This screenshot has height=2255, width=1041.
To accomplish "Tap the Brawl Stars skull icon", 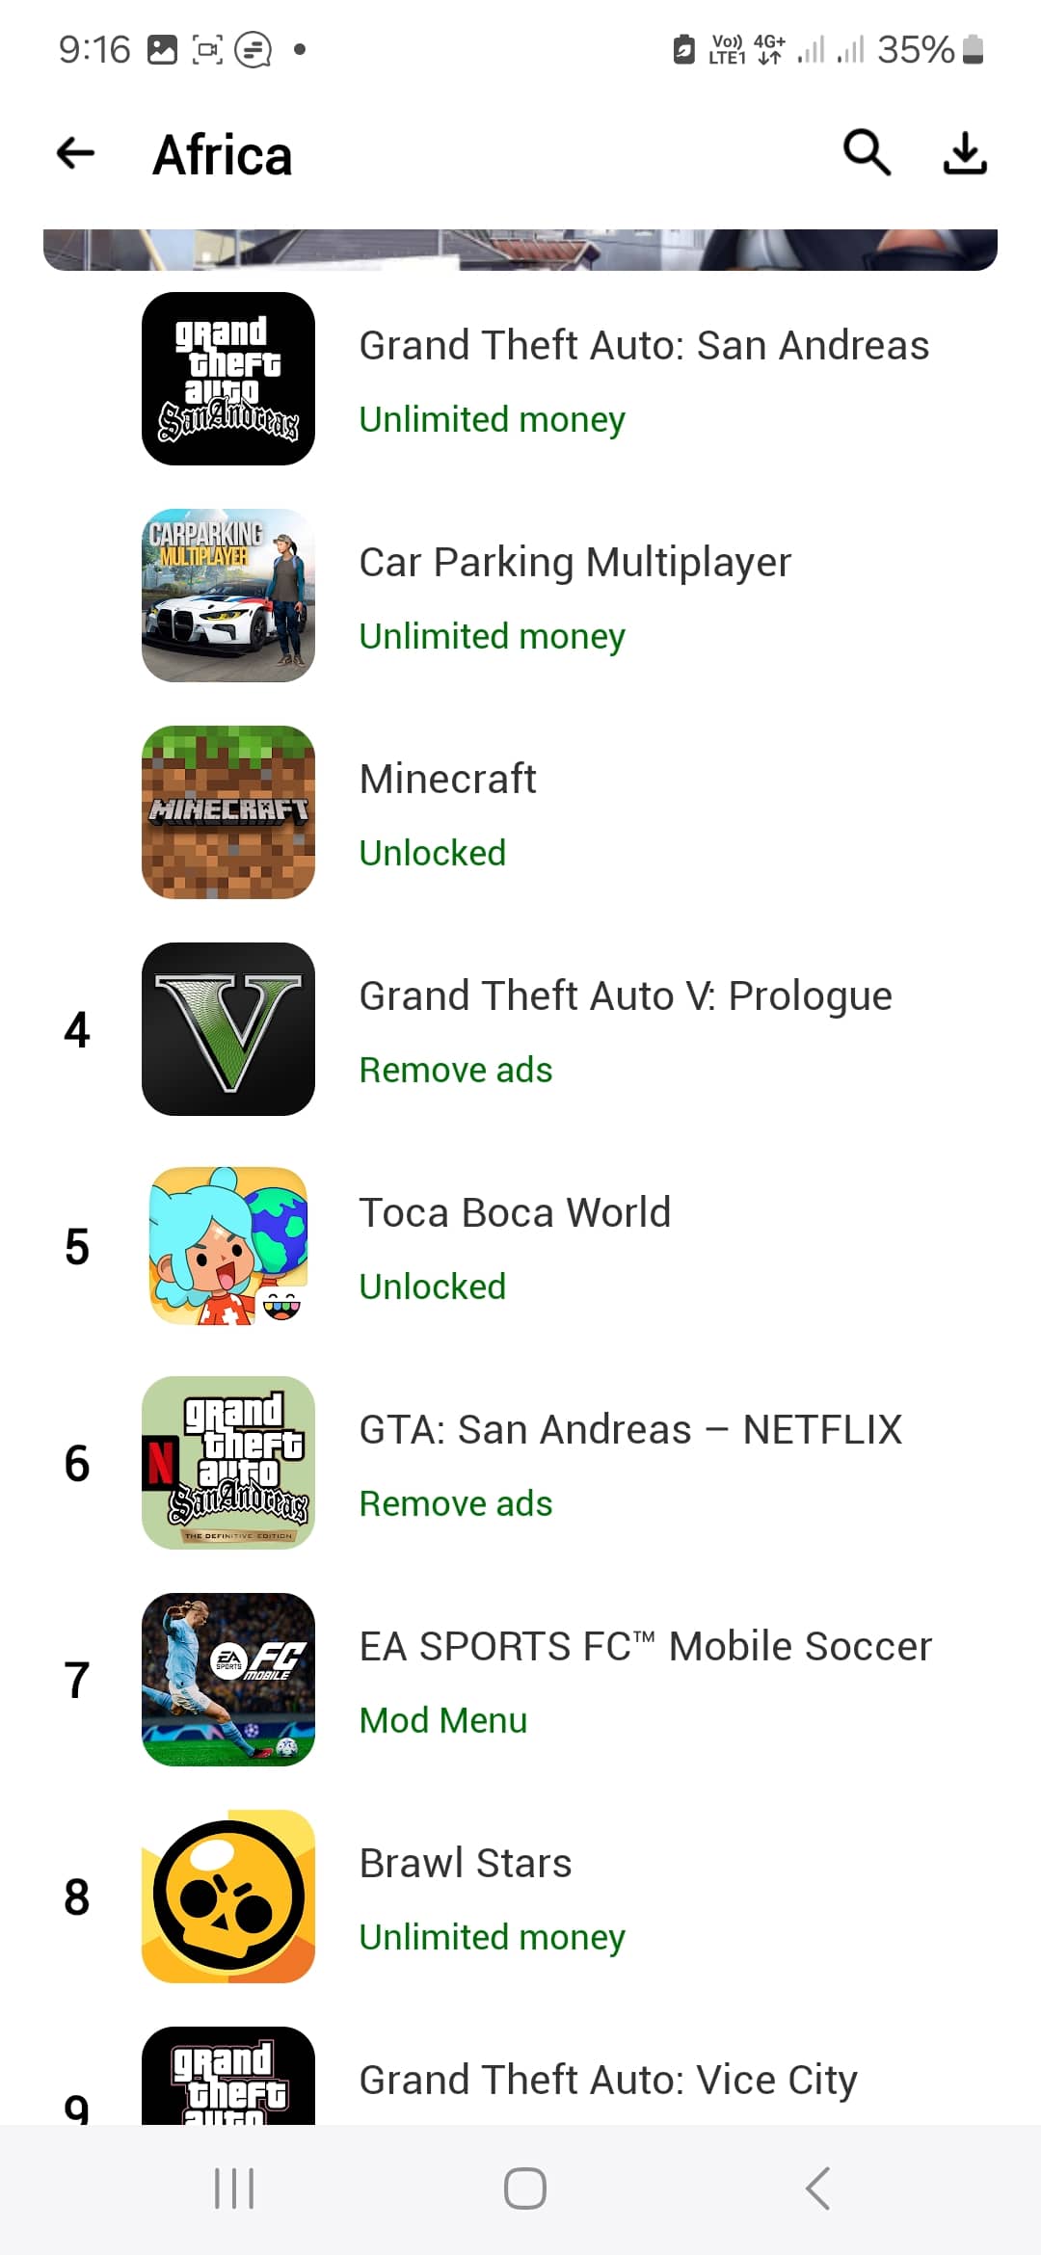I will pyautogui.click(x=228, y=1897).
